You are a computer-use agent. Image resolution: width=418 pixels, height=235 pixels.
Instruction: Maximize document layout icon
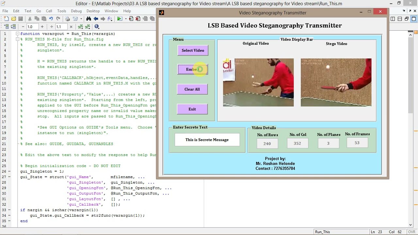[413, 19]
